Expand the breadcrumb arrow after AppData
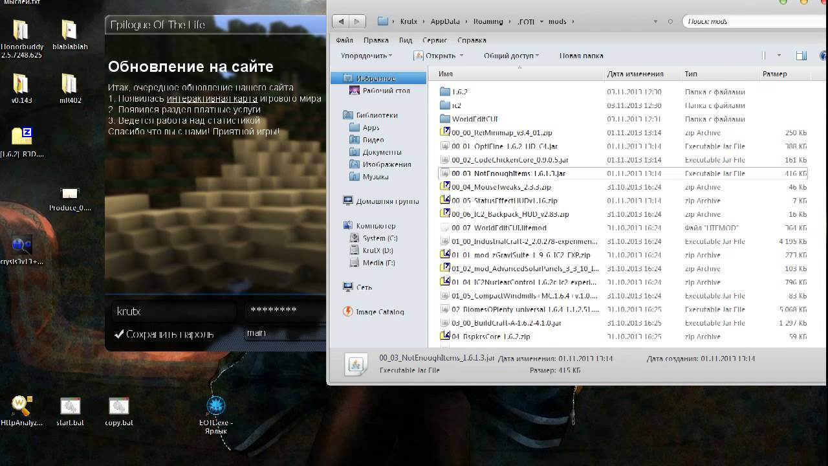The height and width of the screenshot is (466, 828). [467, 21]
